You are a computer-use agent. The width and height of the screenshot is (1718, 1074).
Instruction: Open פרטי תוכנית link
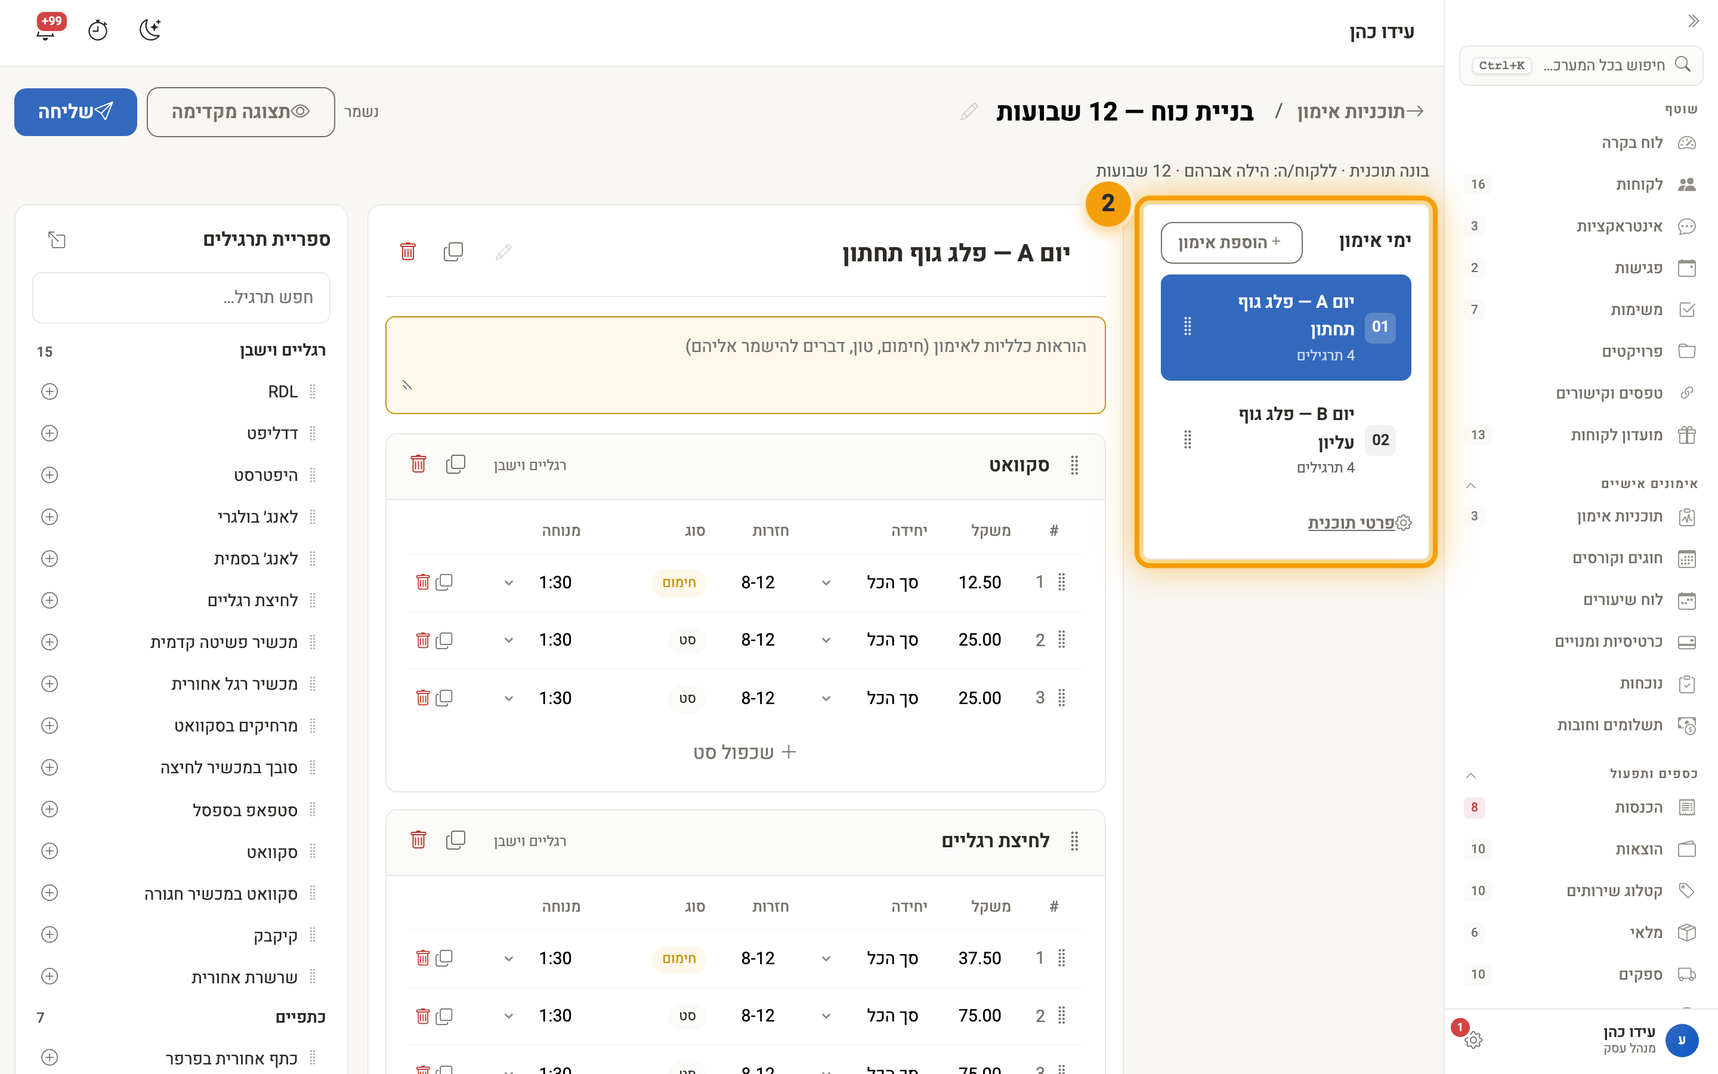[1359, 523]
